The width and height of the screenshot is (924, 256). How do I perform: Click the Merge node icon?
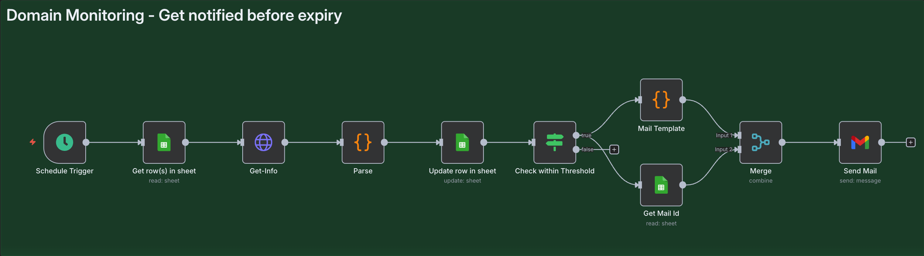(x=760, y=142)
